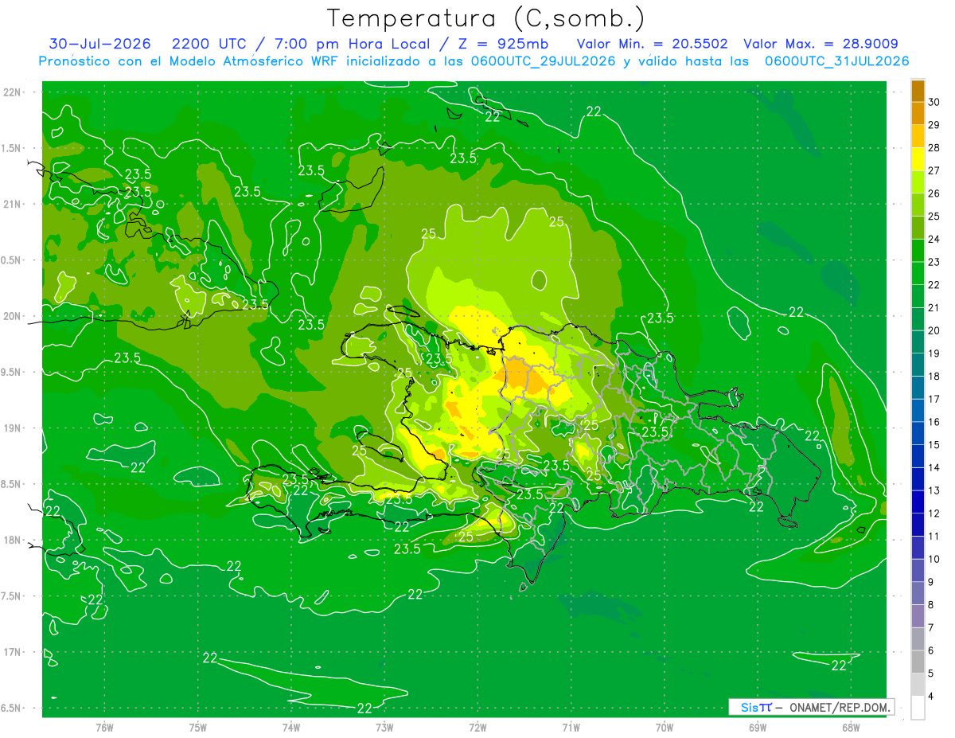The width and height of the screenshot is (955, 738).
Task: Pick orange swatch between 29 and 30 on scale
Action: [x=918, y=114]
